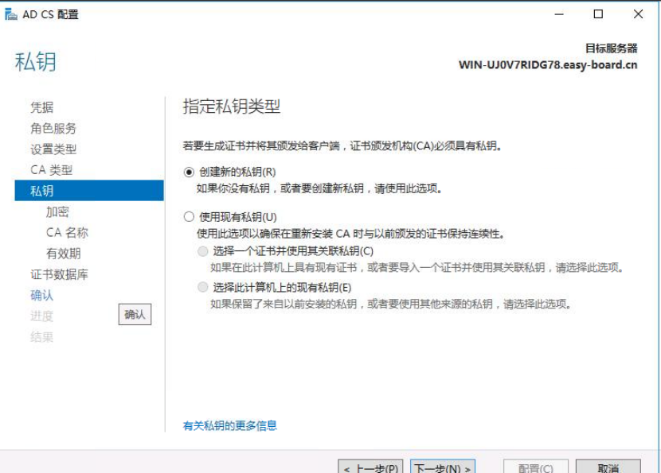Image resolution: width=661 pixels, height=473 pixels.
Task: Click the text 如果你没有私钥，或者要创建新私钥，请使用此选项。
Action: coord(319,188)
